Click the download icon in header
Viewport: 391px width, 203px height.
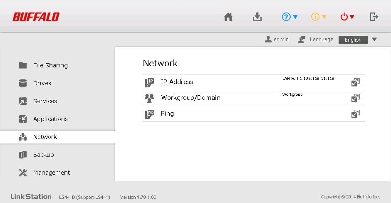(x=257, y=17)
